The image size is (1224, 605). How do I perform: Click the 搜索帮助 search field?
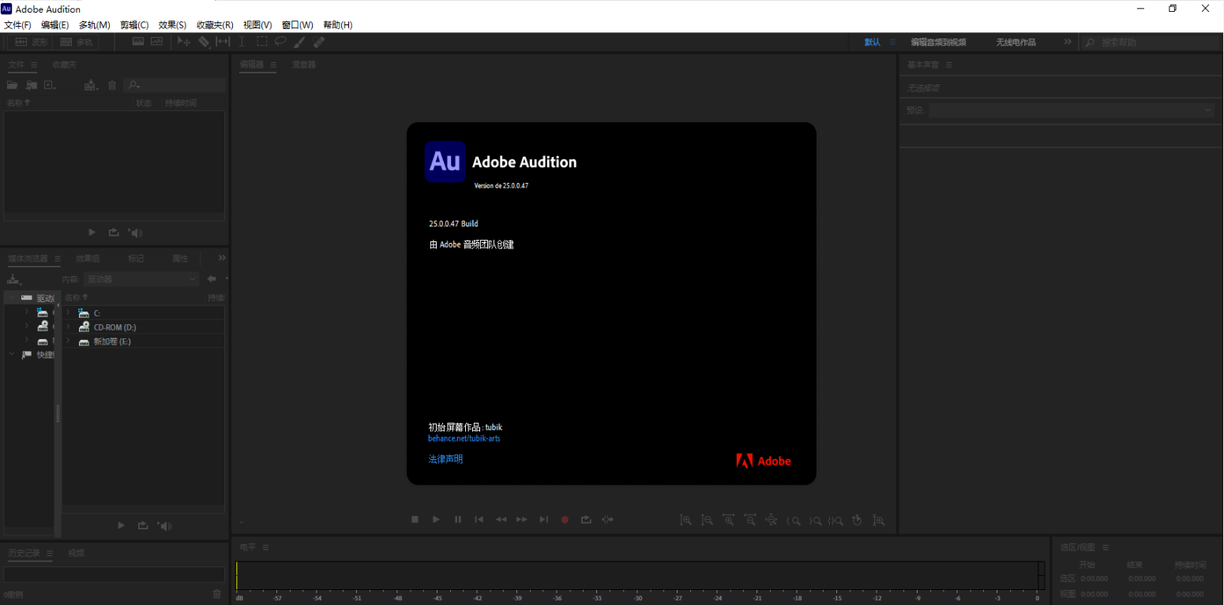1150,43
